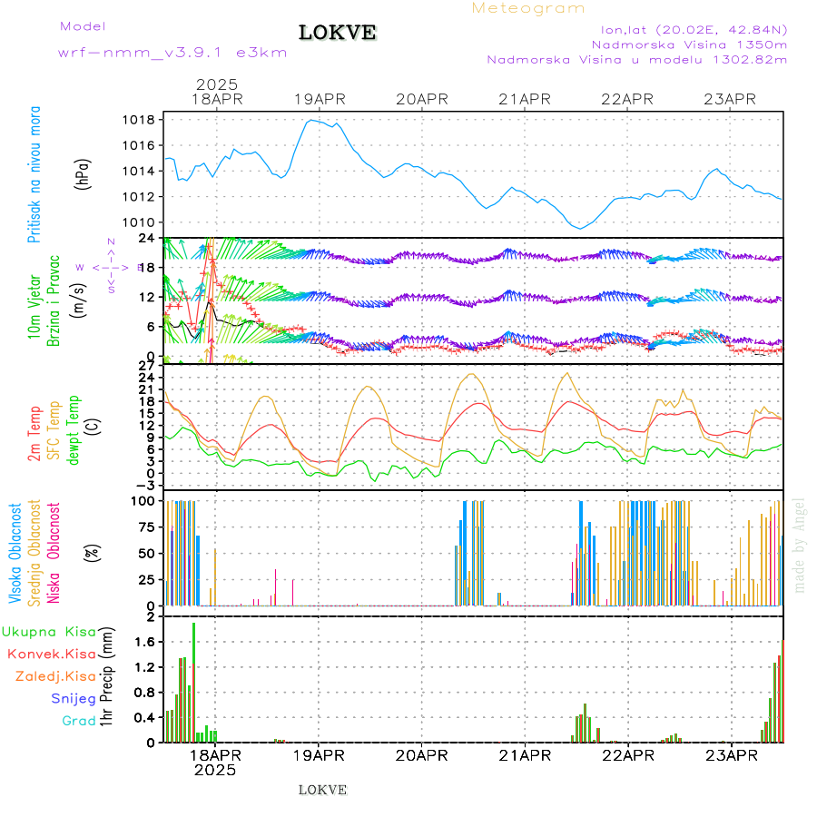Click the Nadmorska Visina 1350m text
Image resolution: width=817 pixels, height=817 pixels.
click(688, 44)
